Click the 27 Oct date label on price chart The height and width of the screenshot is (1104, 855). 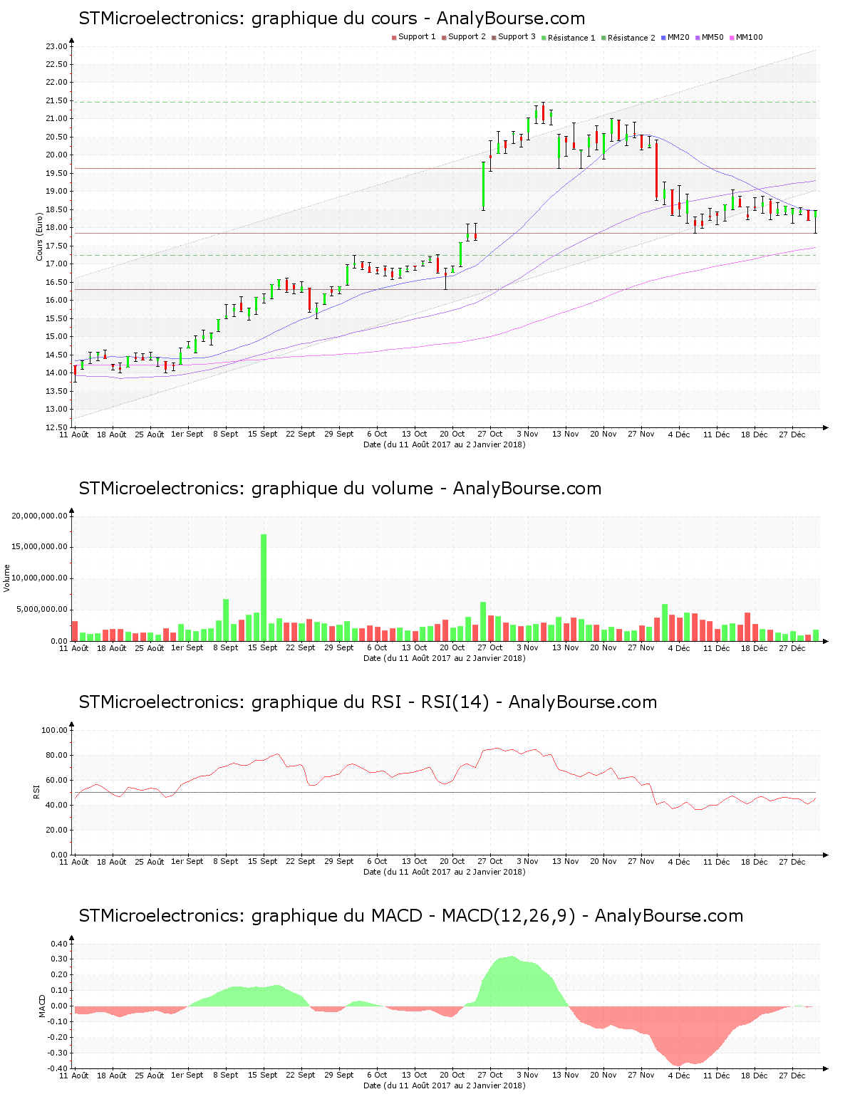tap(490, 434)
